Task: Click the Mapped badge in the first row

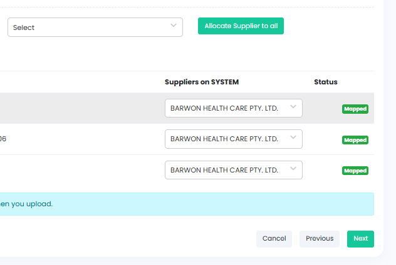Action: click(355, 109)
